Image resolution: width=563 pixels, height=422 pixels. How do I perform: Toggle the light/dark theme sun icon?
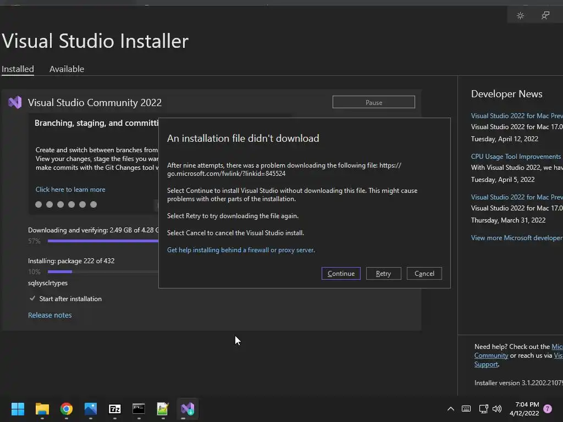tap(520, 16)
